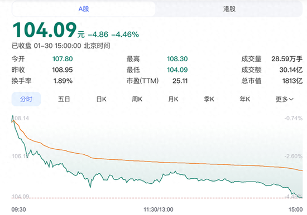Select the 季K chart view
The width and height of the screenshot is (307, 215).
click(x=209, y=99)
